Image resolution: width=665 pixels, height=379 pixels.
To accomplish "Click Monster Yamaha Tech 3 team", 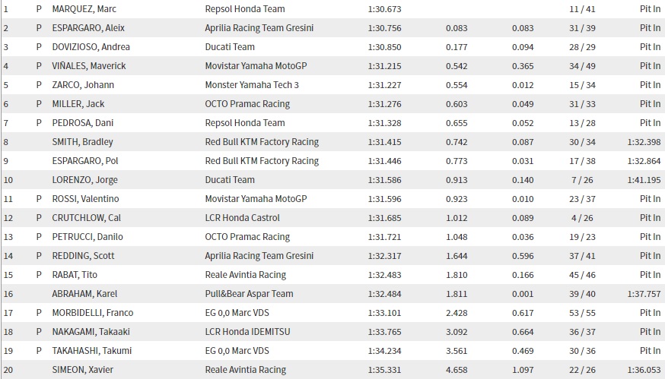I will [252, 85].
